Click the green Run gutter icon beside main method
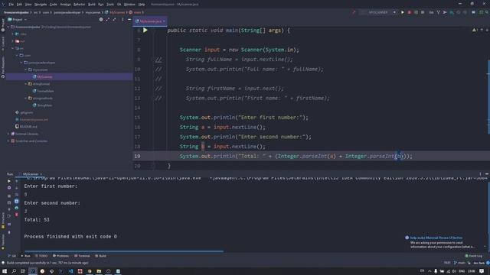 (145, 31)
